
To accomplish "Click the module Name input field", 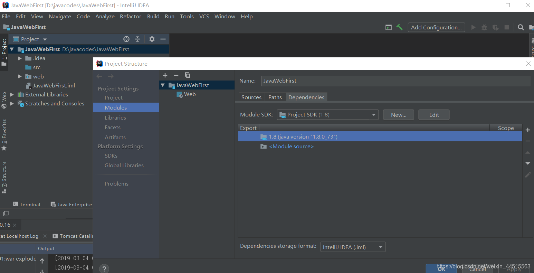I will coord(395,81).
